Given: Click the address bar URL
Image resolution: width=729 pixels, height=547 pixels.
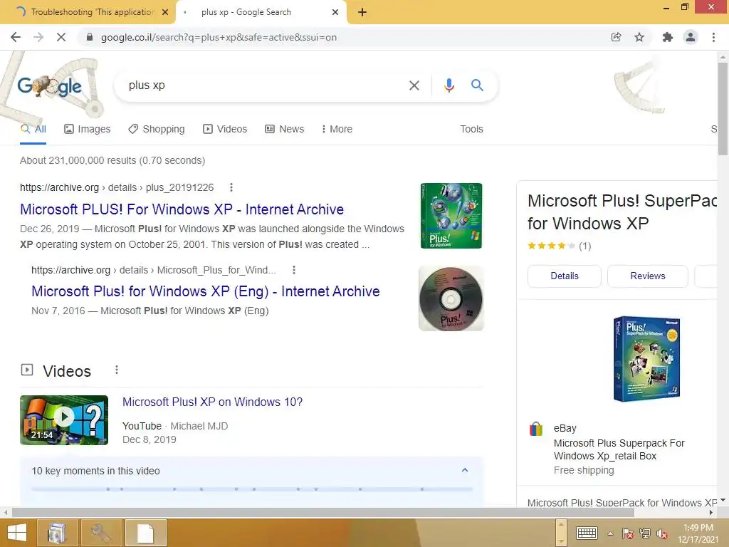Looking at the screenshot, I should (219, 37).
